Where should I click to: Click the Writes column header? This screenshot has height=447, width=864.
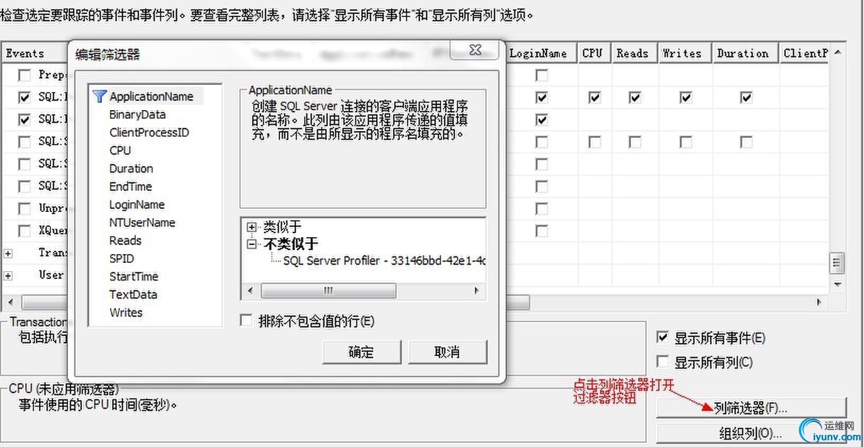click(685, 53)
